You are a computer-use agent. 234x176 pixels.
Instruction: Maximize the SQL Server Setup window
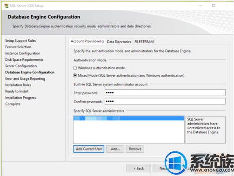pyautogui.click(x=214, y=6)
